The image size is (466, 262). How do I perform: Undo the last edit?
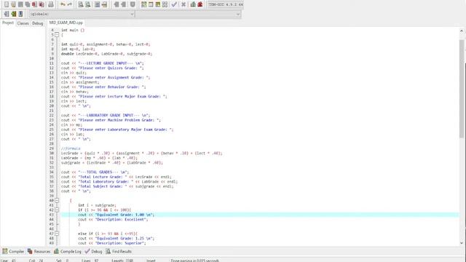coord(63,4)
